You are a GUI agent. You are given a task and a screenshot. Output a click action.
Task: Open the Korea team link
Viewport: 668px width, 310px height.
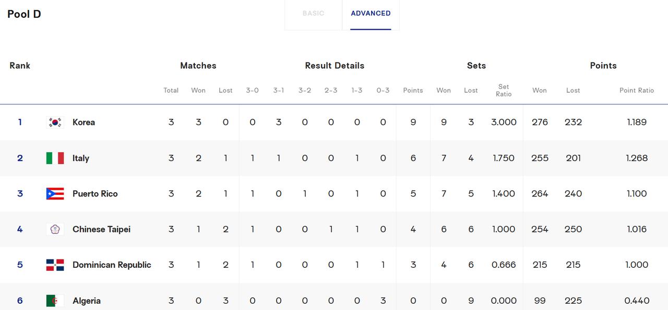(x=83, y=122)
